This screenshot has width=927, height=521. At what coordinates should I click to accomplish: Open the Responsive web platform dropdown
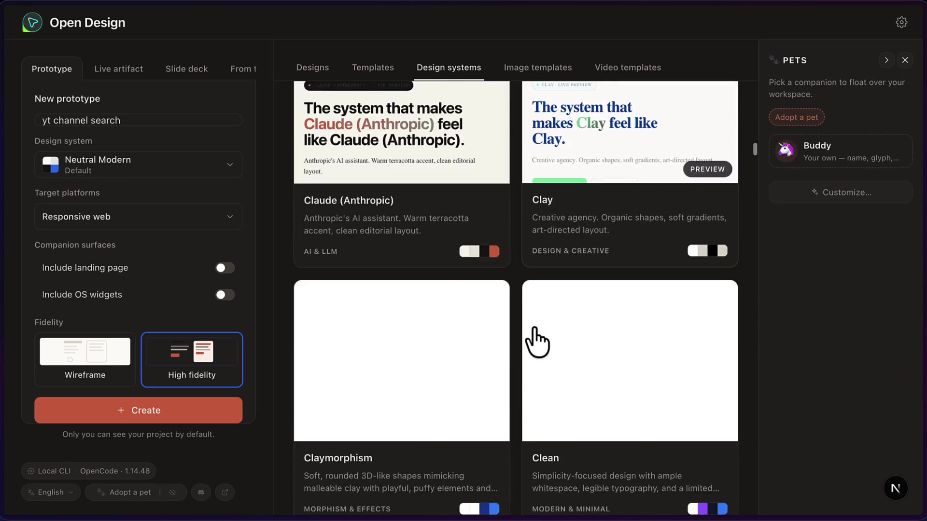point(139,217)
